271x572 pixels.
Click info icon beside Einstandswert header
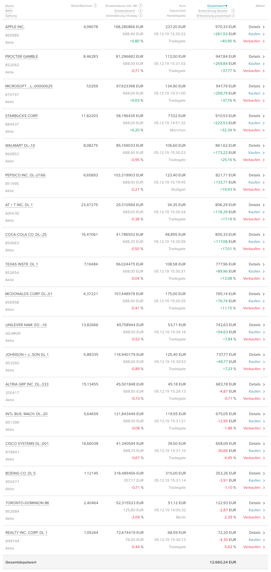pos(141,11)
